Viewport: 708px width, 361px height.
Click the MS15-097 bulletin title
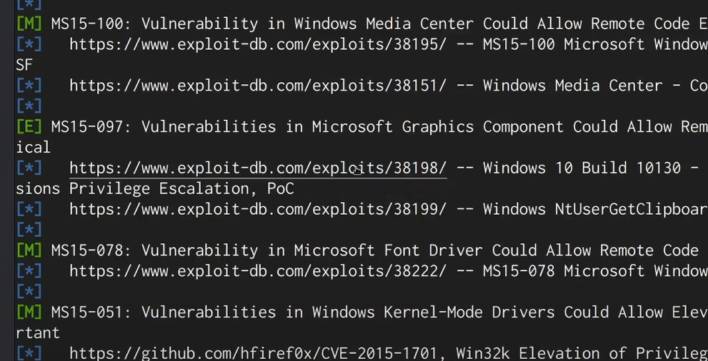379,127
